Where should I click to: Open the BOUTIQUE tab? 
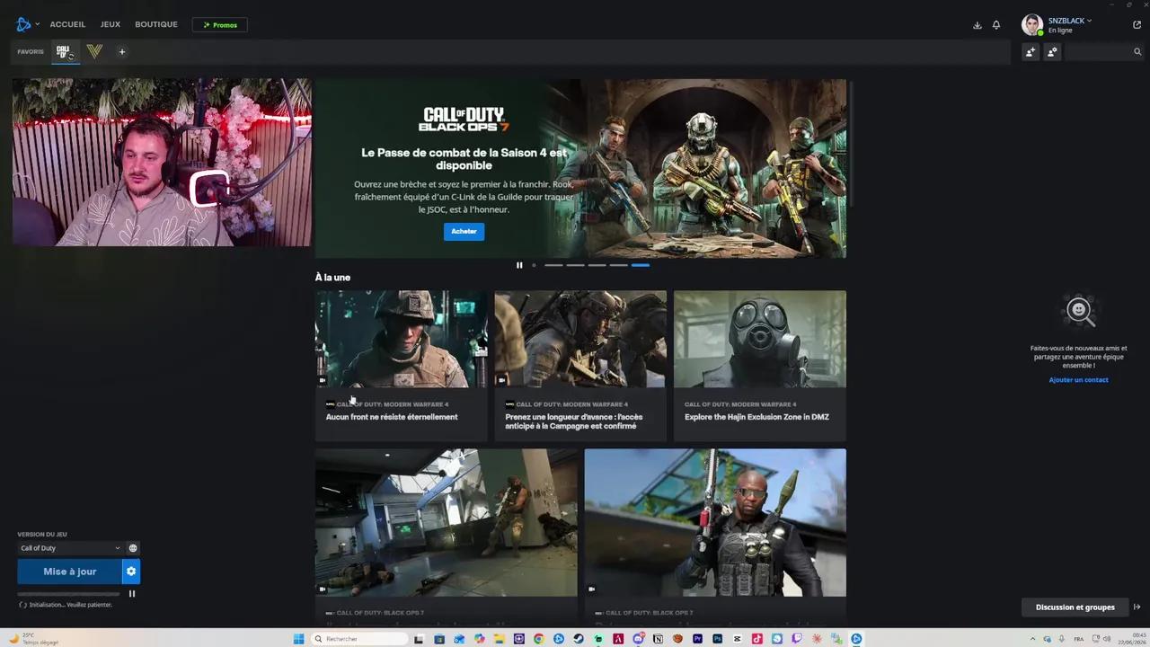click(x=156, y=24)
